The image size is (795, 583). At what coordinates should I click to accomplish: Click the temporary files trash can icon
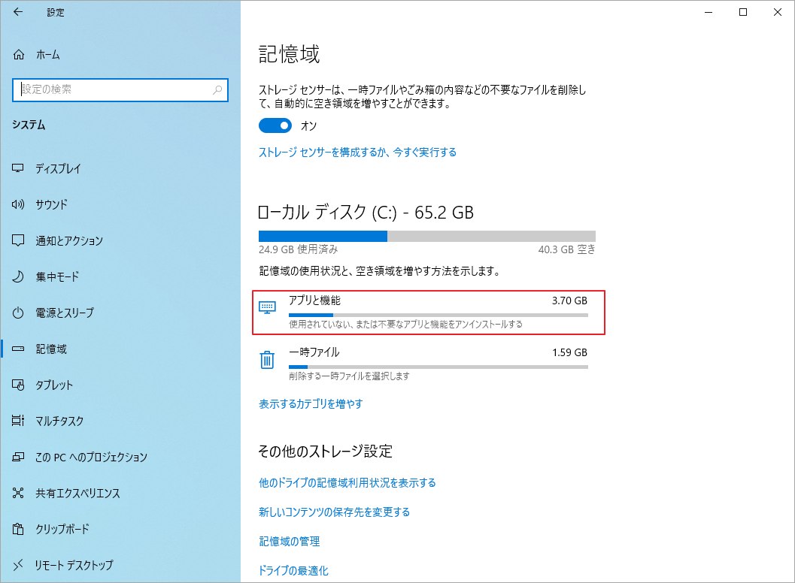(267, 360)
